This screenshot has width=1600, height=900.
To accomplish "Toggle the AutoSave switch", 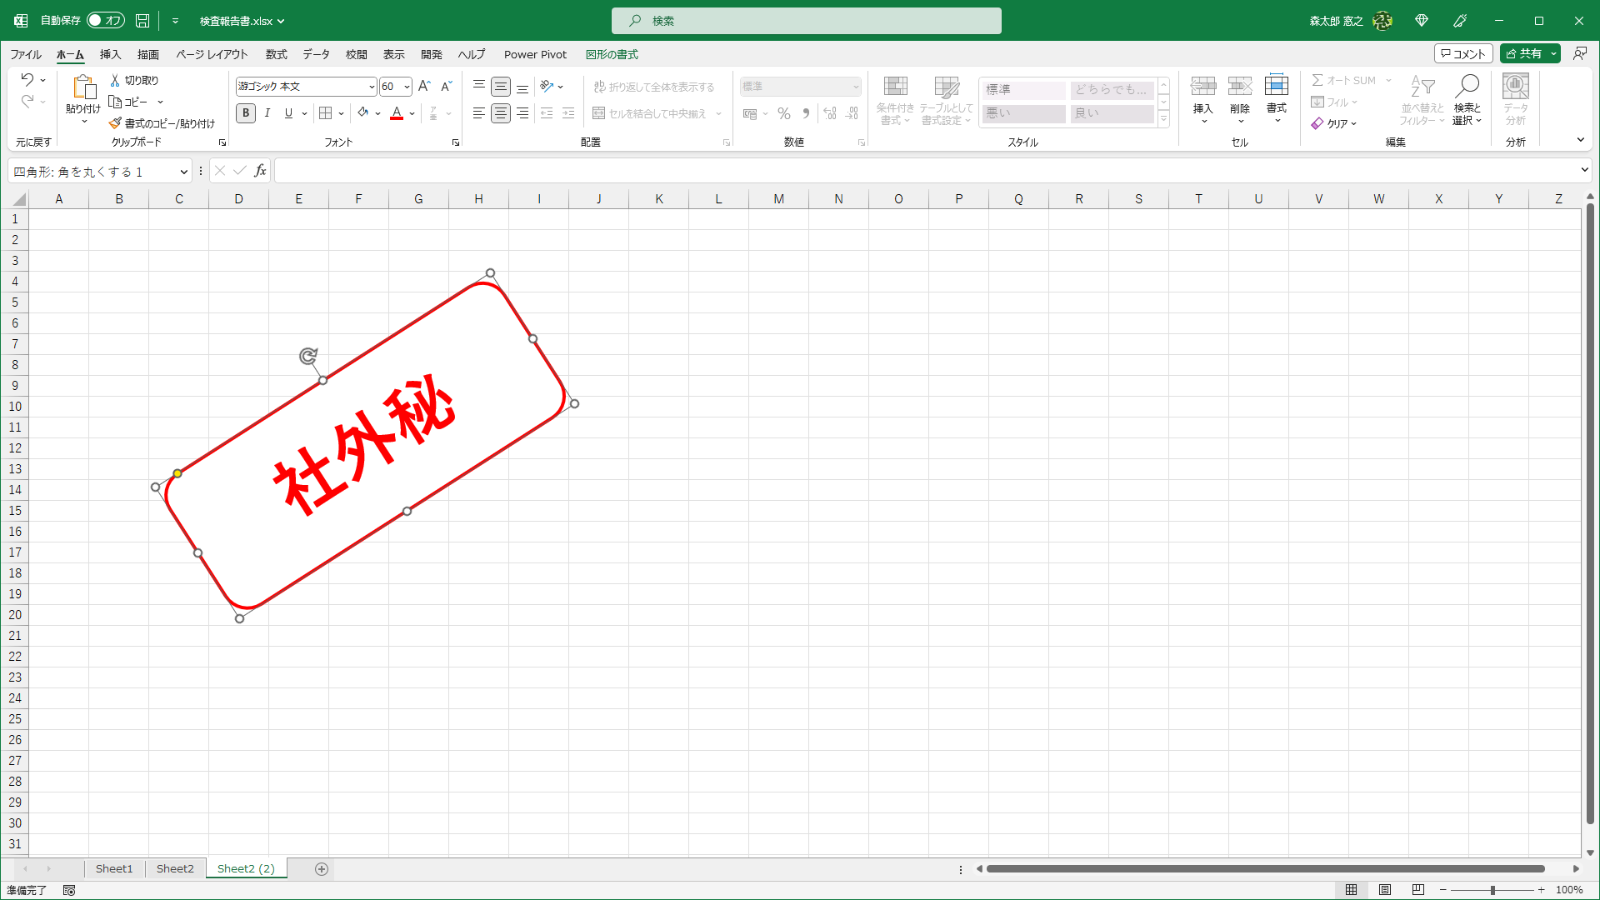I will coord(106,20).
